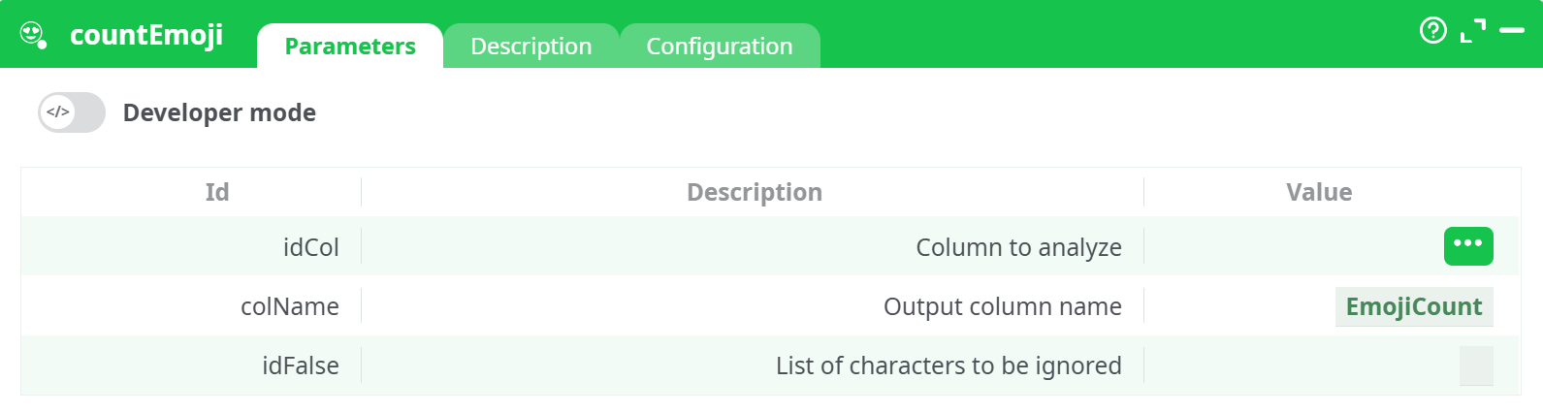Go to the Configuration tab

coord(720,47)
